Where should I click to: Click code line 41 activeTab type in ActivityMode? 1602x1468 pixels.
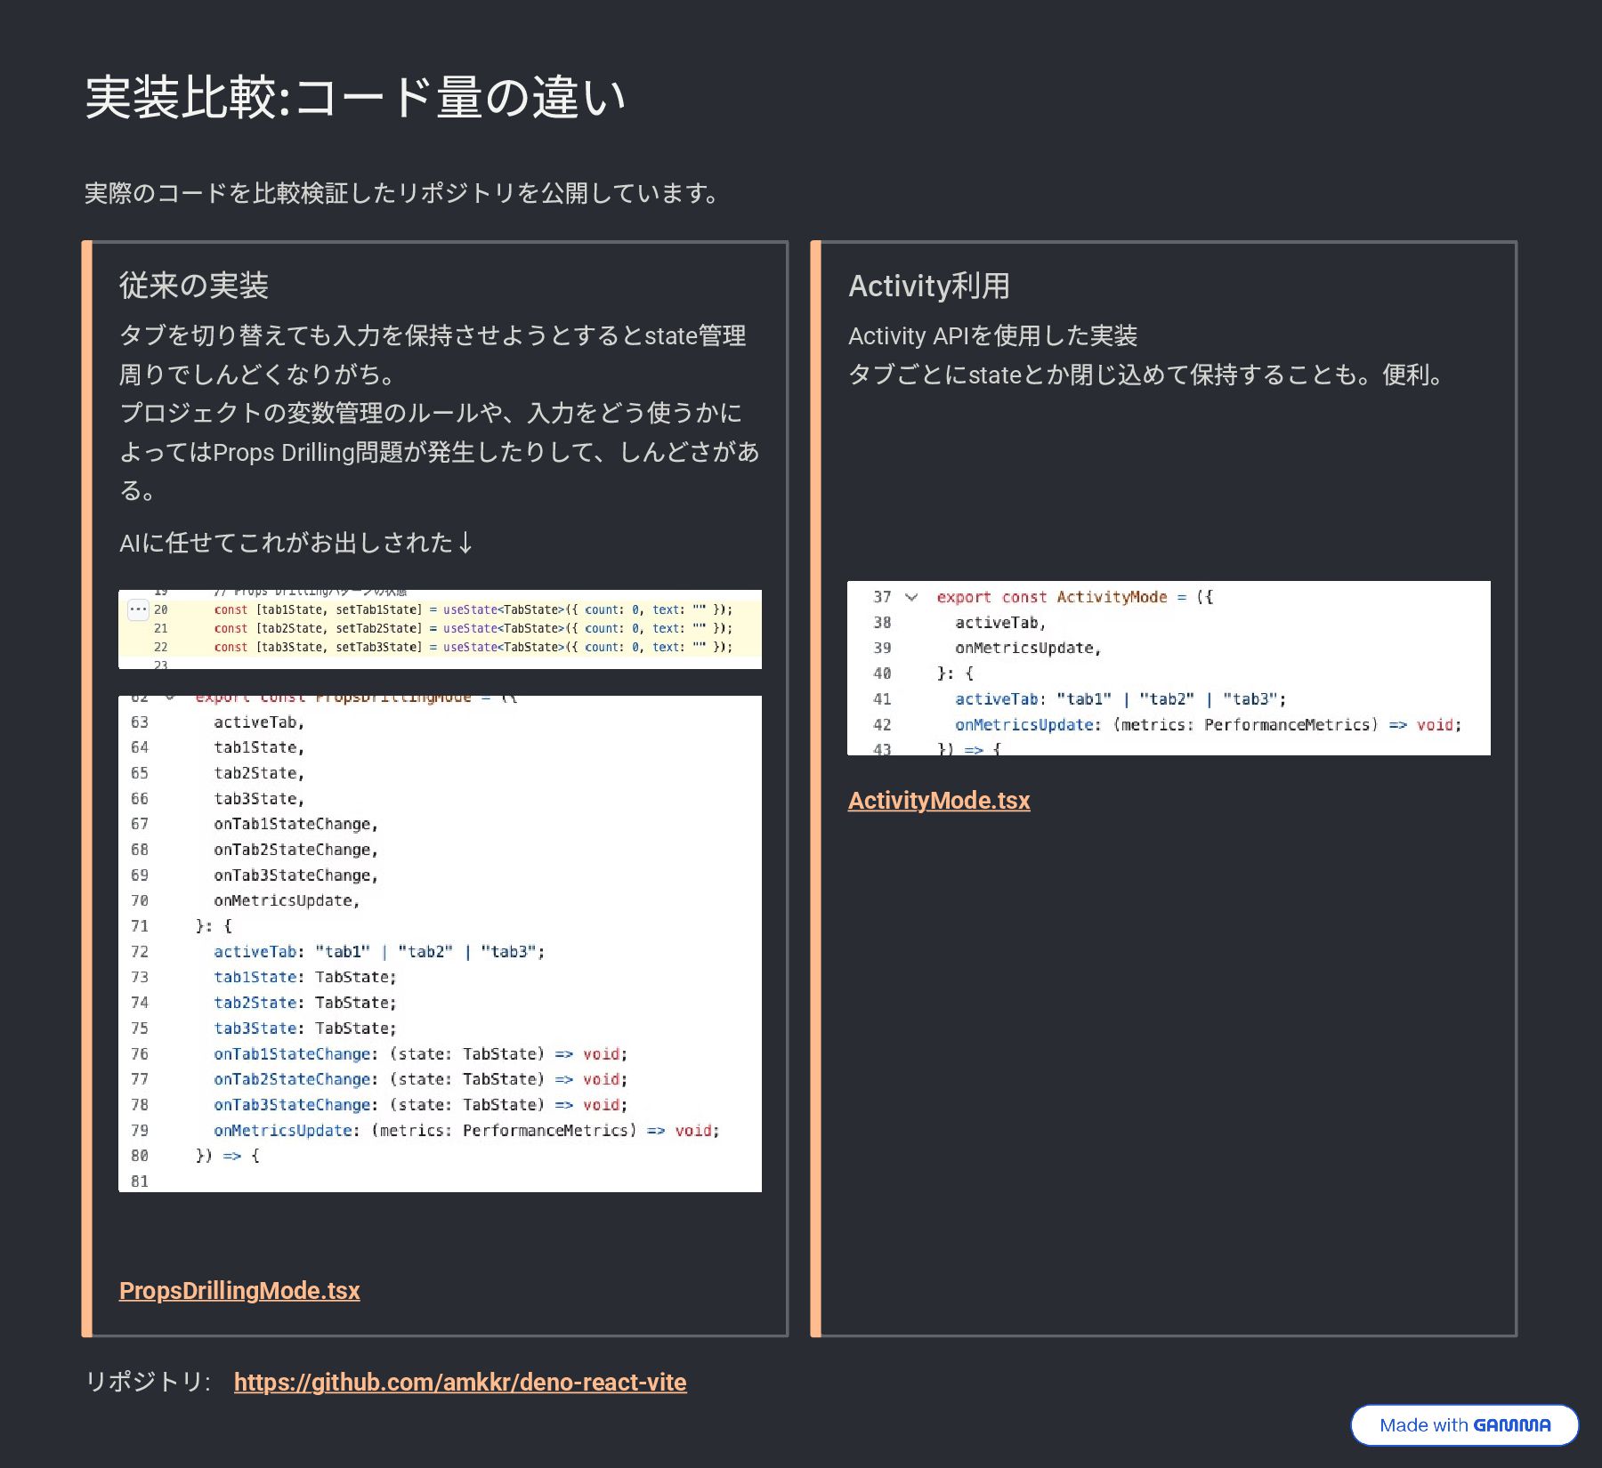coord(1121,699)
